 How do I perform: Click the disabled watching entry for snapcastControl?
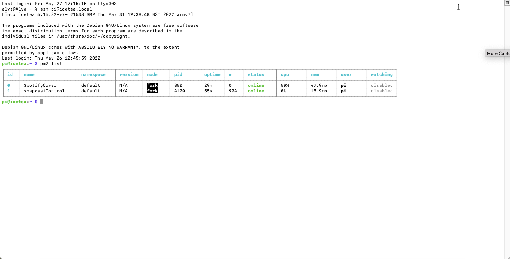(382, 91)
